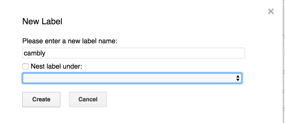Focus the text box containing 'cambly'
The image size is (285, 123).
pos(133,53)
